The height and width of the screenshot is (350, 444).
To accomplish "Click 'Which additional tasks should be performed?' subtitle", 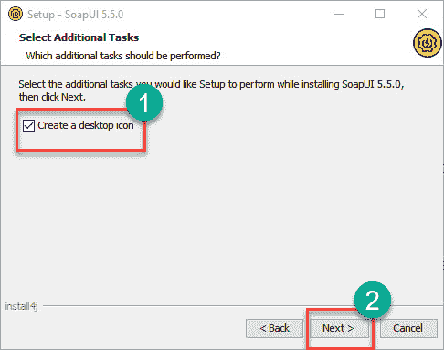I will (123, 56).
